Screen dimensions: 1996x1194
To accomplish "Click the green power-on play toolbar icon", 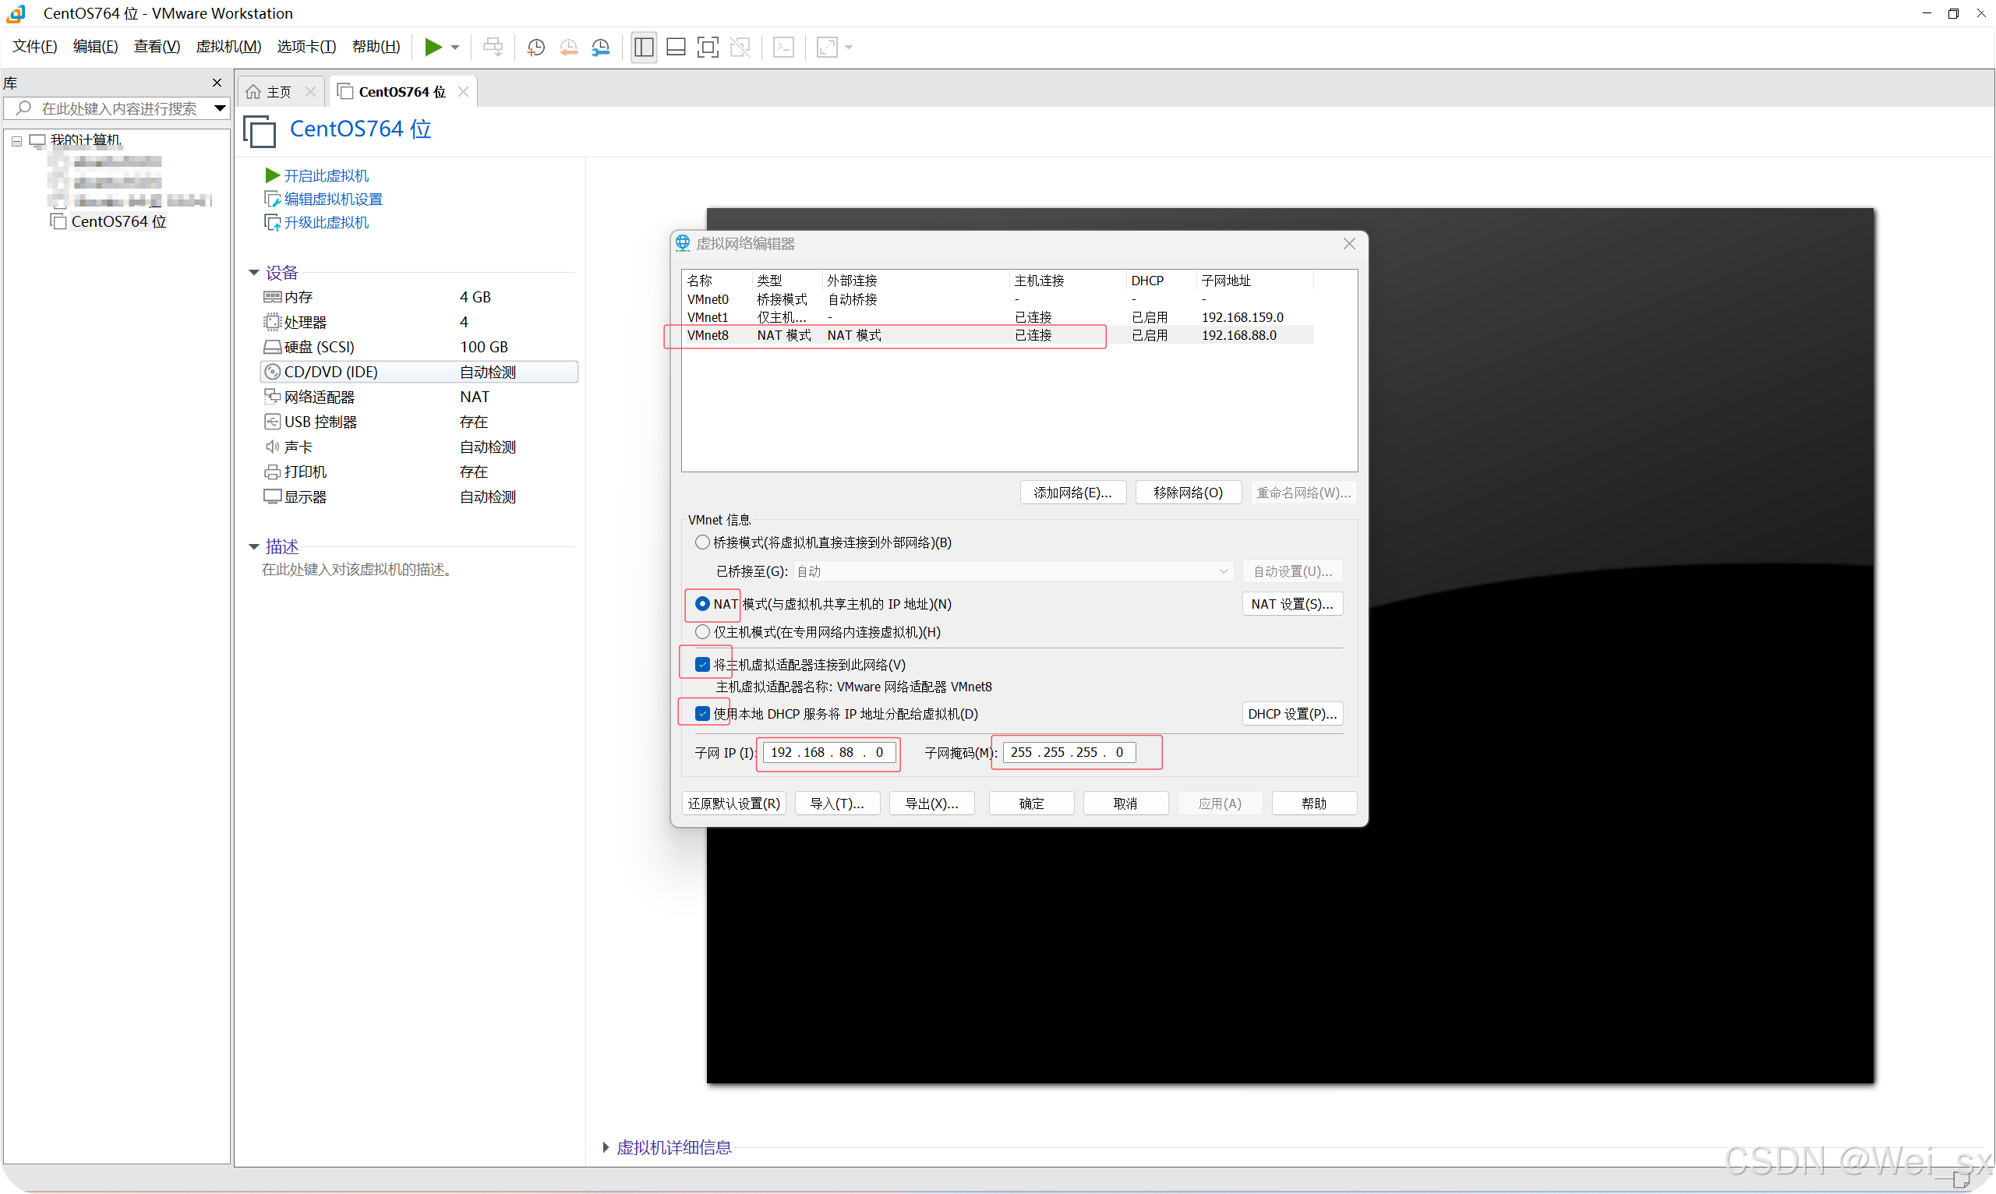I will click(433, 48).
